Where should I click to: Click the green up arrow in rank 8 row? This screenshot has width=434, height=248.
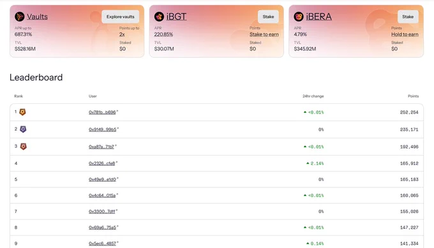305,227
